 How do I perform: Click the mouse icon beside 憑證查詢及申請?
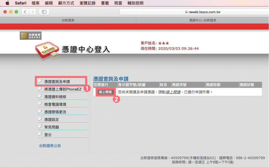[x=40, y=81]
